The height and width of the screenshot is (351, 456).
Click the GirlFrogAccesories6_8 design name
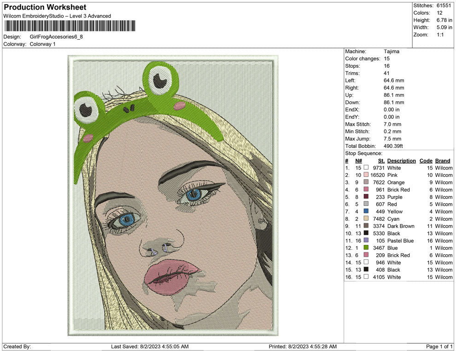(55, 37)
